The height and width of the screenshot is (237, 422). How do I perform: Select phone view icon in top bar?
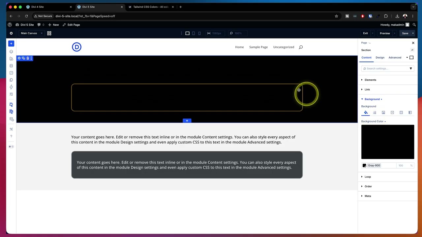(199, 33)
